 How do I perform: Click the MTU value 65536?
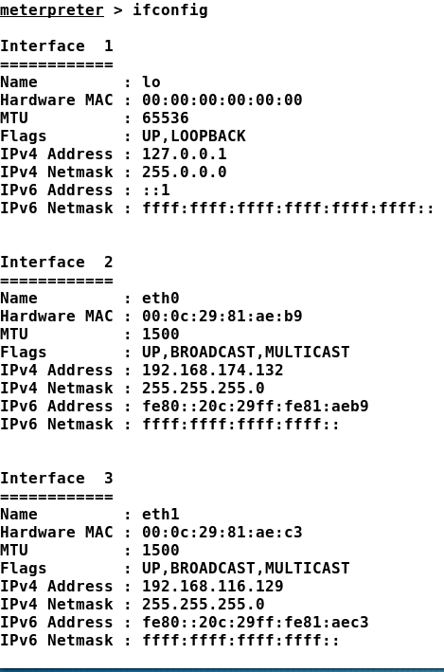coord(166,118)
